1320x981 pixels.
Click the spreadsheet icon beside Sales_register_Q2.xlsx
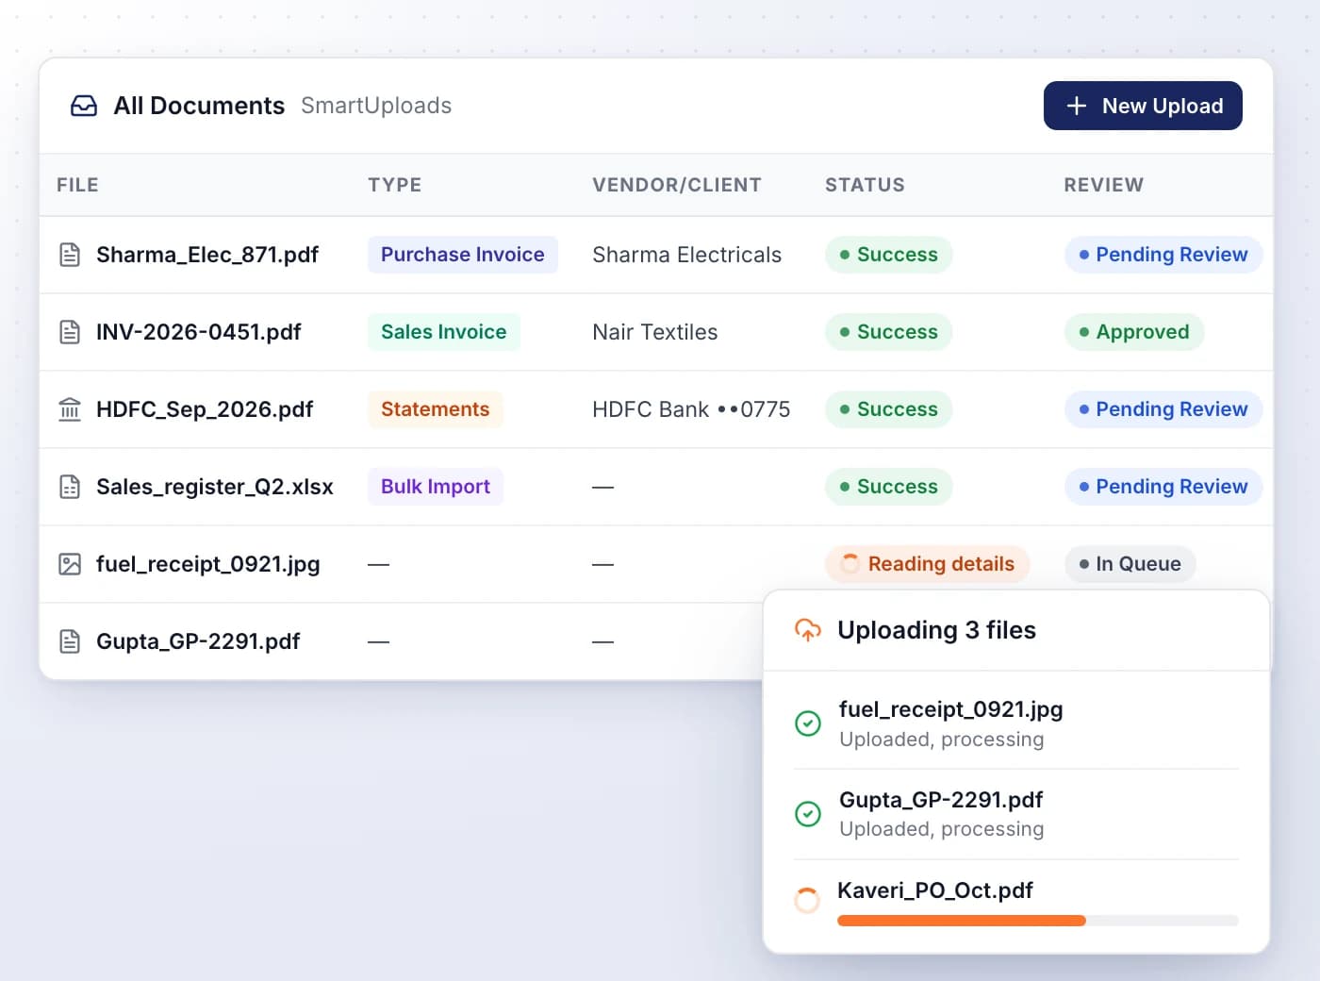pyautogui.click(x=70, y=487)
